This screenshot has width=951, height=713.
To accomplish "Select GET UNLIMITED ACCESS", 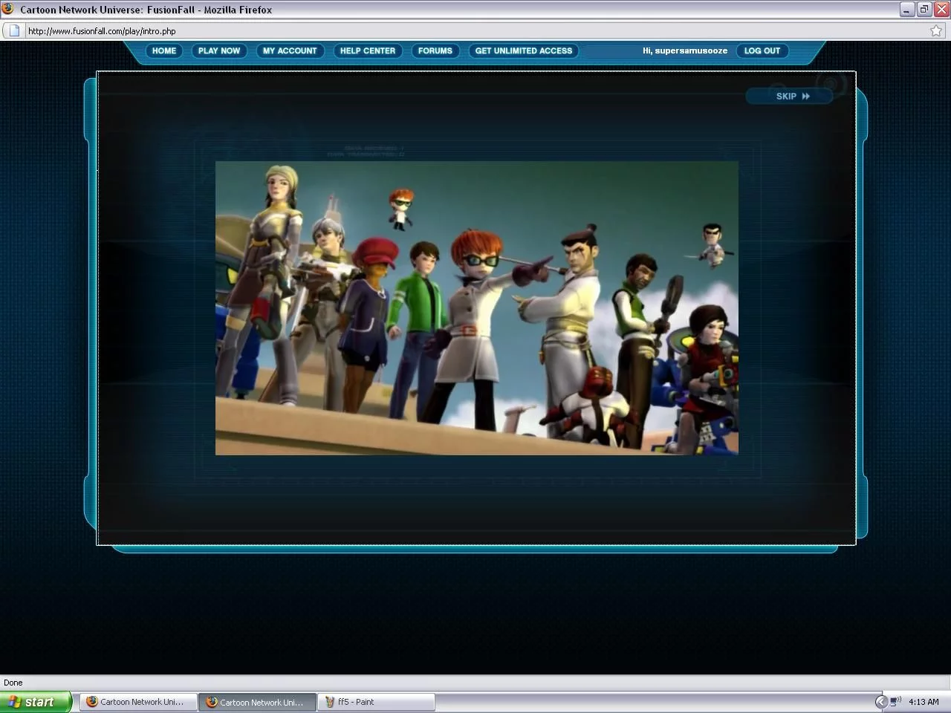I will tap(524, 51).
